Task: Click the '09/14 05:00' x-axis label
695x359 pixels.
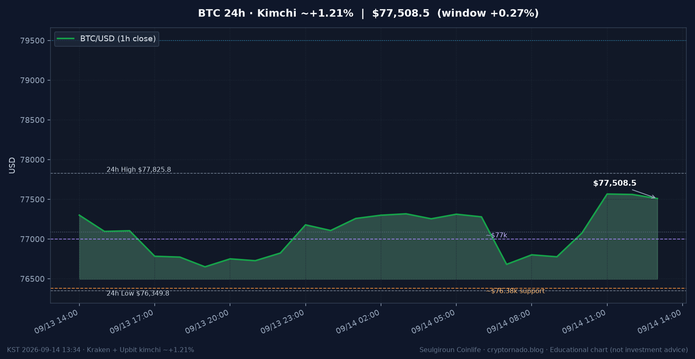Action: coord(433,322)
